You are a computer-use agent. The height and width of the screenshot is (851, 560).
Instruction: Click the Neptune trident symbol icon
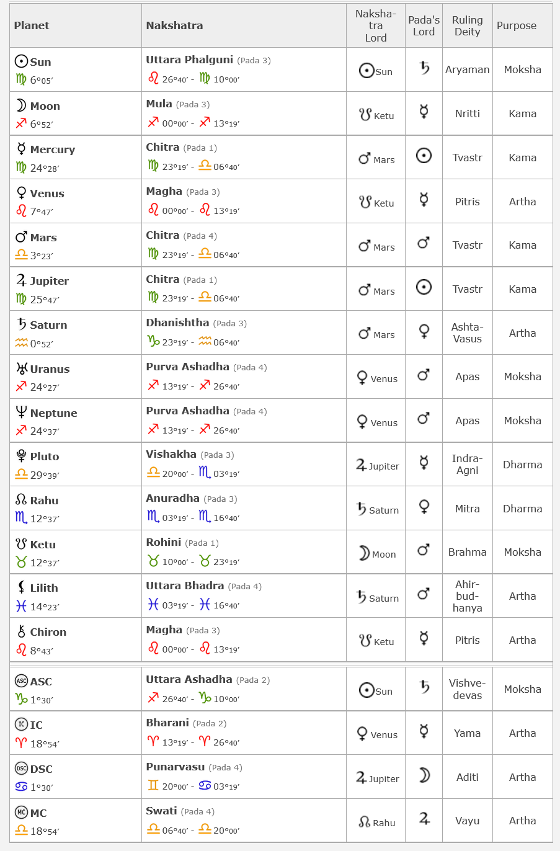21,412
